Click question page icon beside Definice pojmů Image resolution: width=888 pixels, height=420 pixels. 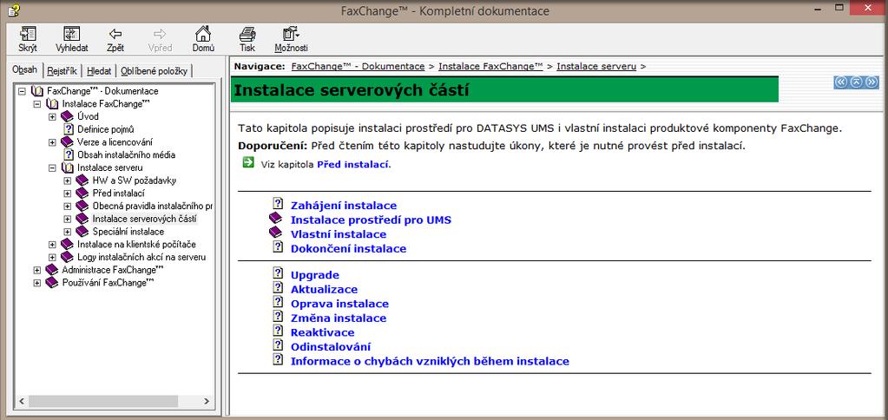pos(69,129)
